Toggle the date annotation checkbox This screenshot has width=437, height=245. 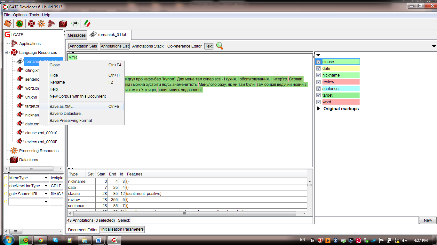(318, 69)
